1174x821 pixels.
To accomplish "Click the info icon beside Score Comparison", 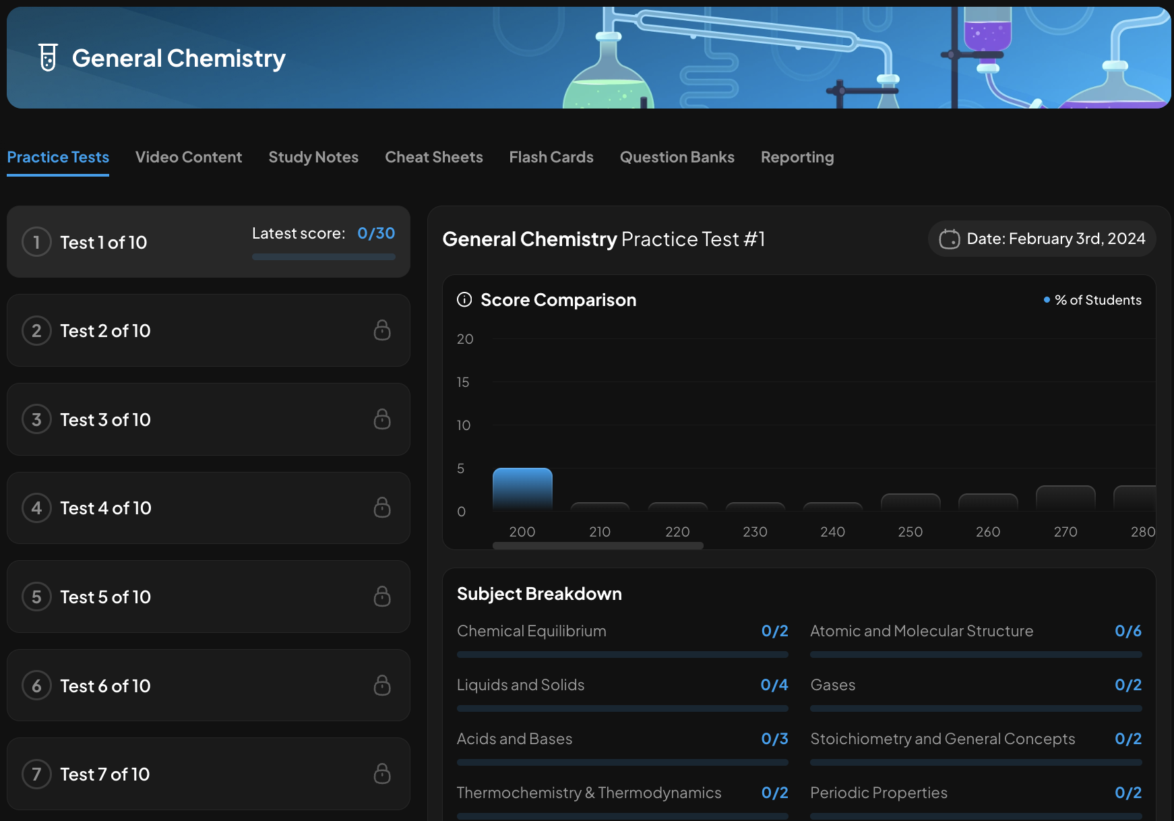I will pyautogui.click(x=464, y=299).
